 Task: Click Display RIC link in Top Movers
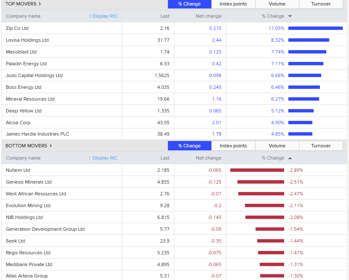[x=105, y=16]
